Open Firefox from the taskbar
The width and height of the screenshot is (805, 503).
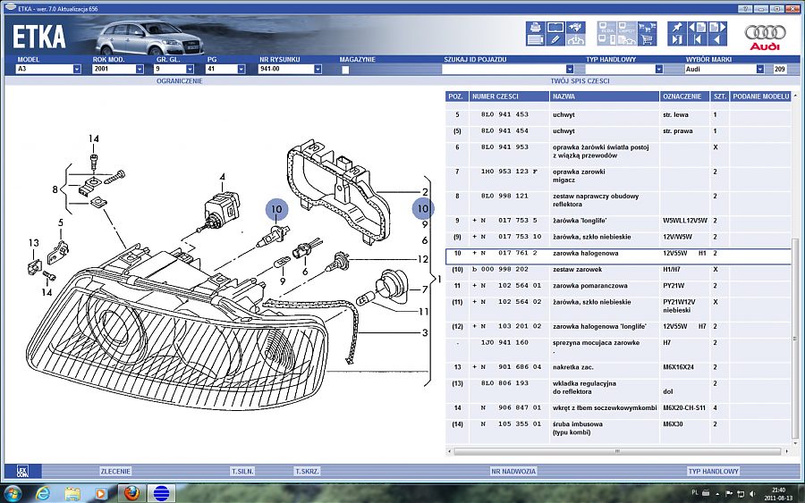click(x=131, y=493)
